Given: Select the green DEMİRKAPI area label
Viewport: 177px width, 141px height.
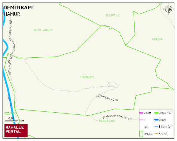Looking at the screenshot, I should click(x=87, y=77).
